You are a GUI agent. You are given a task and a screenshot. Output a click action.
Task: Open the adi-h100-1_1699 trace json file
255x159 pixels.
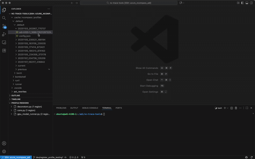pyautogui.click(x=30, y=32)
